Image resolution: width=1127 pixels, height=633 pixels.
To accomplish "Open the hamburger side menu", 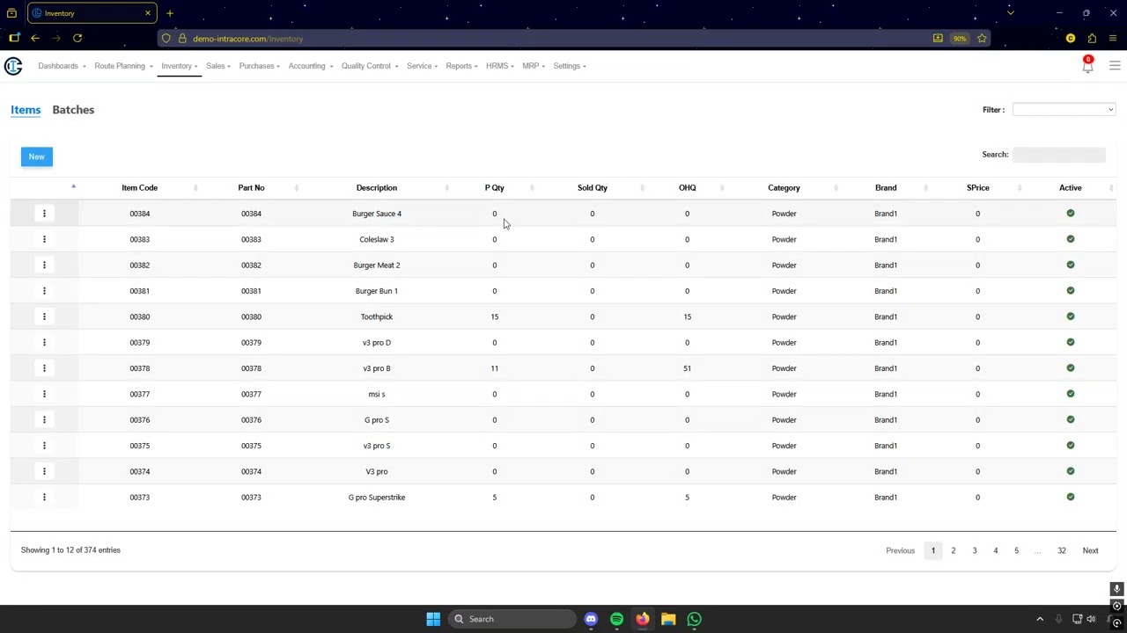I will coord(1115,66).
